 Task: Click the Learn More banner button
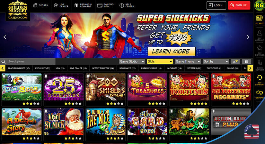(x=172, y=52)
